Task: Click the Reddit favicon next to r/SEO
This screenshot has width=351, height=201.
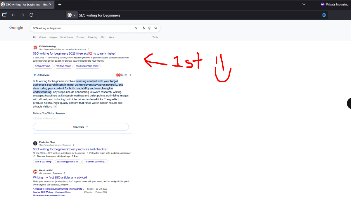Action: point(35,171)
